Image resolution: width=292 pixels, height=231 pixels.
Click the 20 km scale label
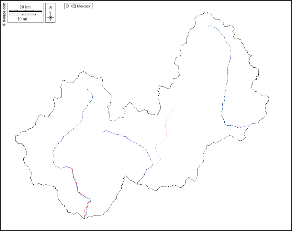click(25, 7)
